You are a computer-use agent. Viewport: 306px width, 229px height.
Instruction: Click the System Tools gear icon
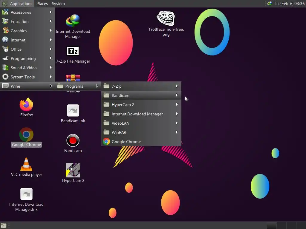5,77
